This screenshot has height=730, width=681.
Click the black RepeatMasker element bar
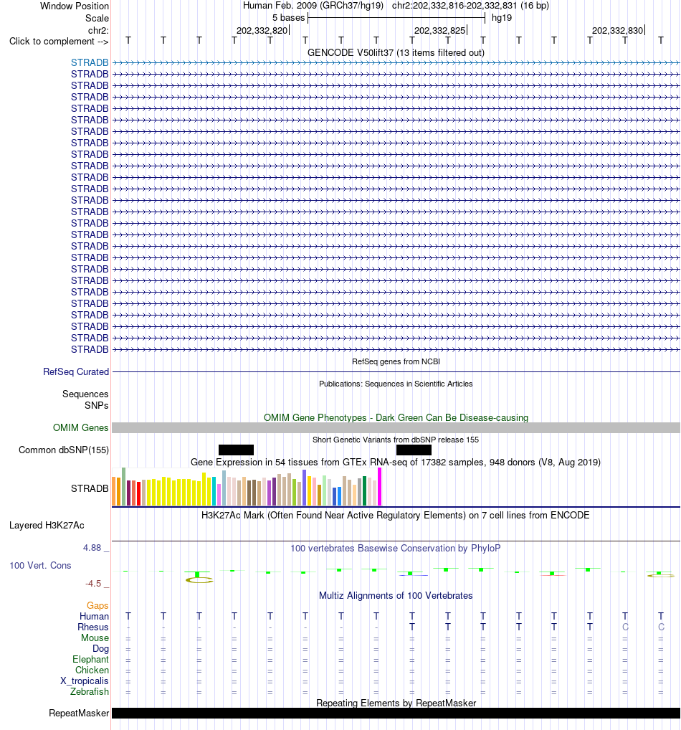coord(396,714)
